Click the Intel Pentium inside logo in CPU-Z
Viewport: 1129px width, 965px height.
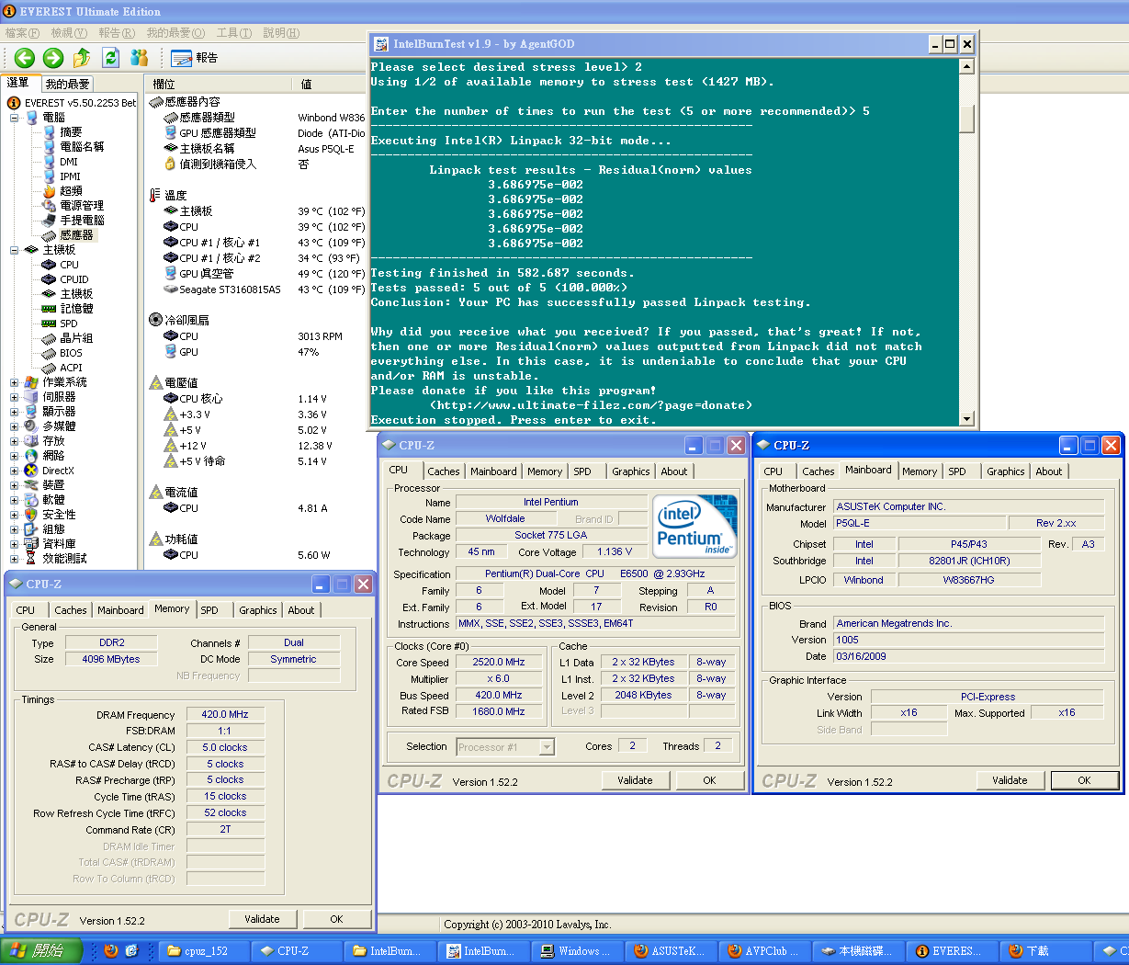[x=695, y=526]
